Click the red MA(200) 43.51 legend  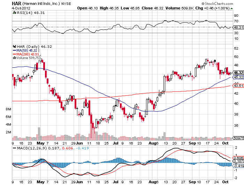click(26, 54)
